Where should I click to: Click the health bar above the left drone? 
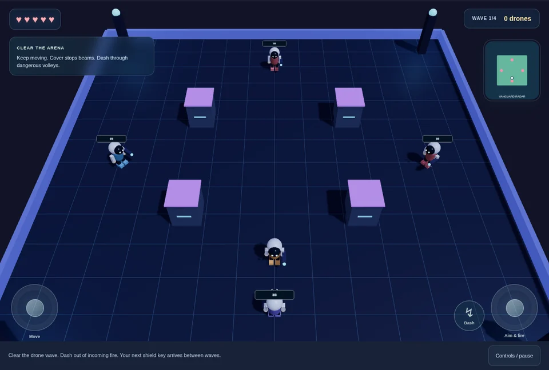point(112,139)
